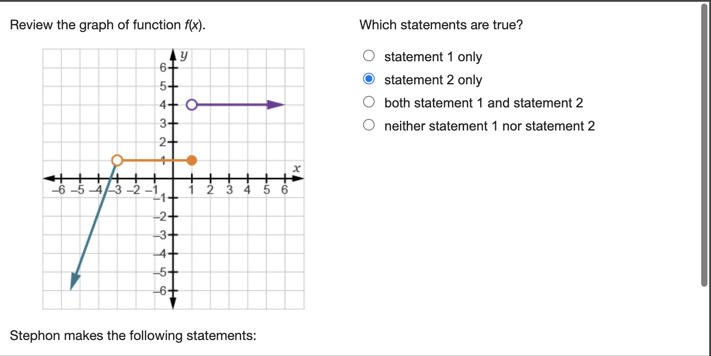Click the number 6 on the x-axis
711x356 pixels.
pos(283,190)
